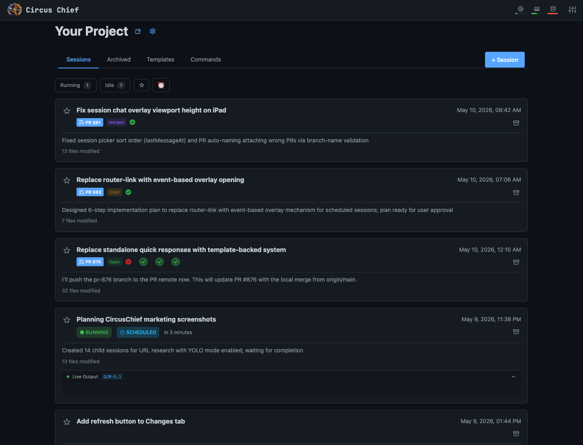Click the Draft status badge
Image resolution: width=583 pixels, height=445 pixels.
point(115,192)
